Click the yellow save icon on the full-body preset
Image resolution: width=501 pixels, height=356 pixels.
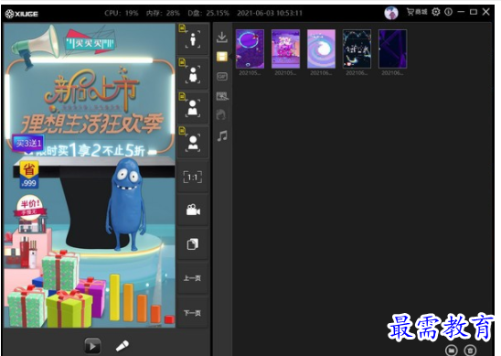coord(182,28)
